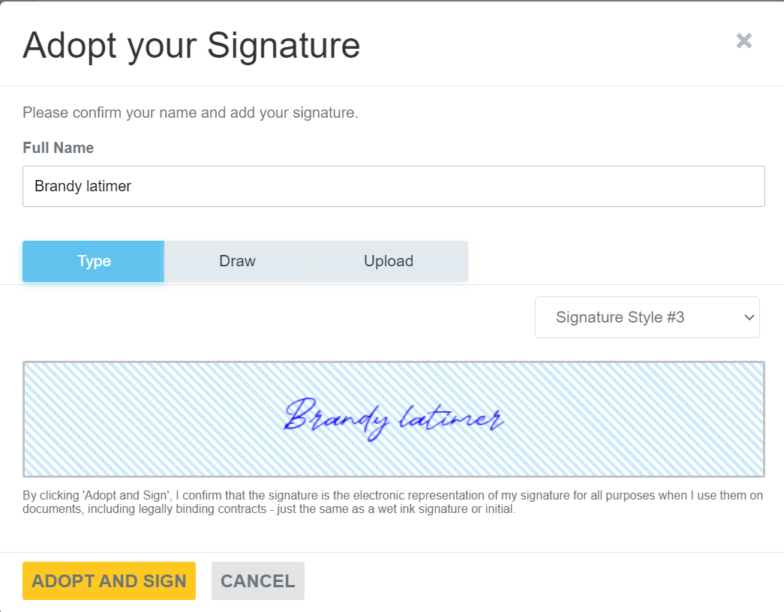Image resolution: width=784 pixels, height=612 pixels.
Task: Switch to the Type signature tab
Action: [x=94, y=261]
